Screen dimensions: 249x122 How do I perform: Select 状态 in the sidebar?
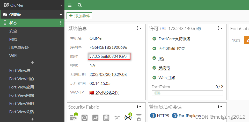point(32,23)
